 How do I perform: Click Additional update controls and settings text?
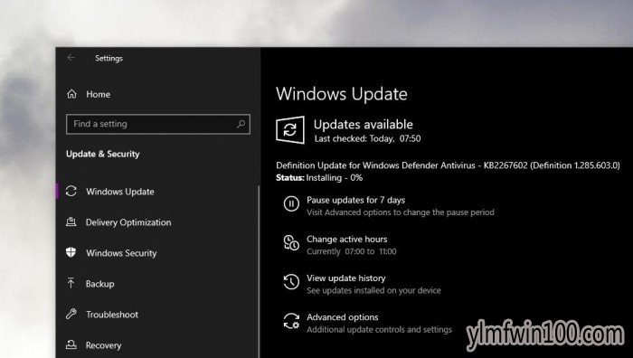(x=379, y=330)
